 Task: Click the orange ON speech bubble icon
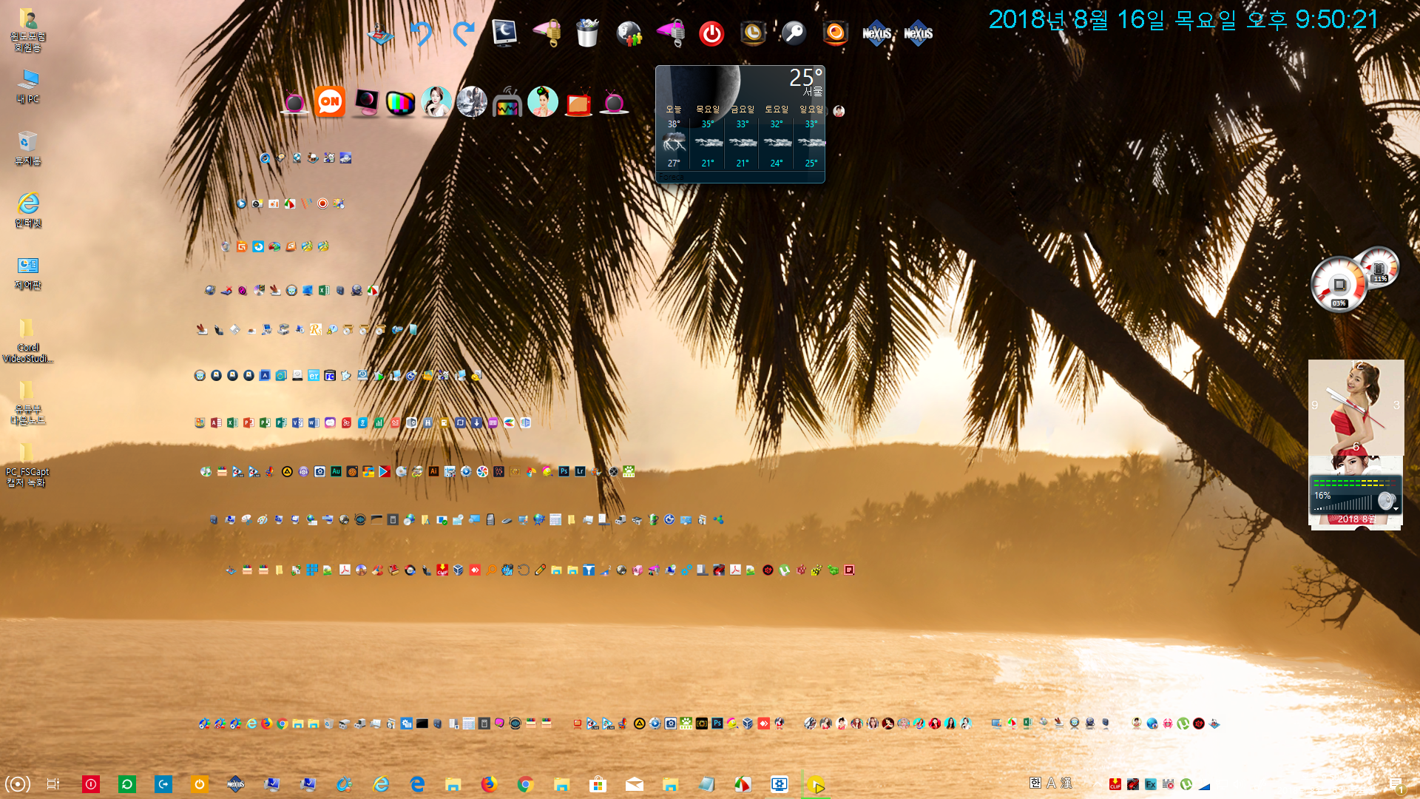(x=330, y=101)
